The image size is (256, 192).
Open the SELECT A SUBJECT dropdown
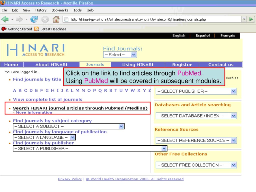[69, 126]
